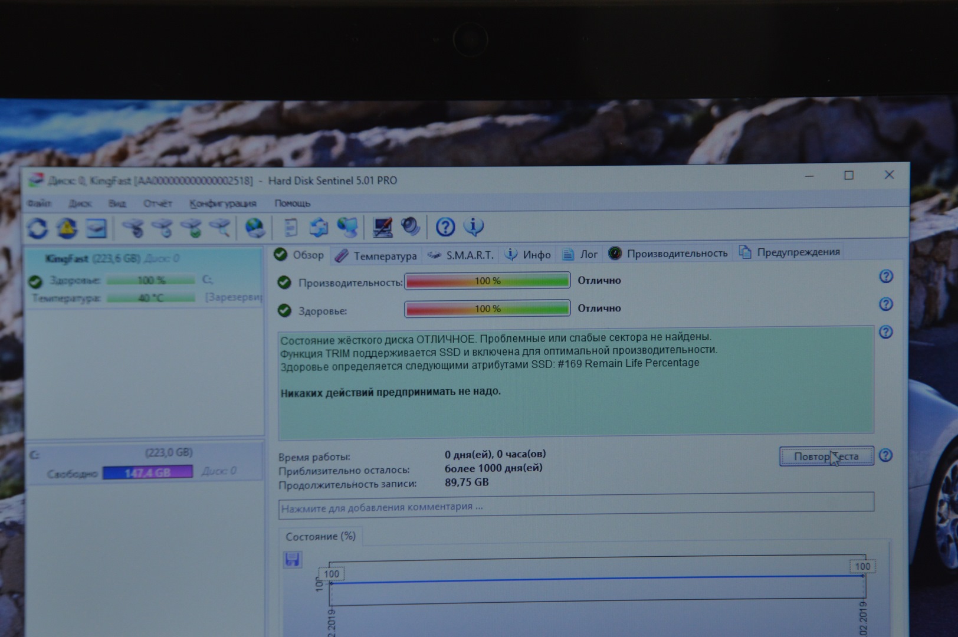
Task: Click the blue info bubble toolbar icon
Action: point(474,226)
